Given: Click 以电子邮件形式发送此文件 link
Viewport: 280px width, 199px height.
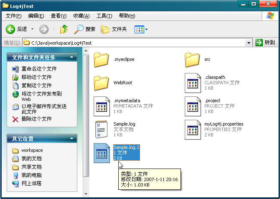Looking at the screenshot, I should tap(44, 109).
